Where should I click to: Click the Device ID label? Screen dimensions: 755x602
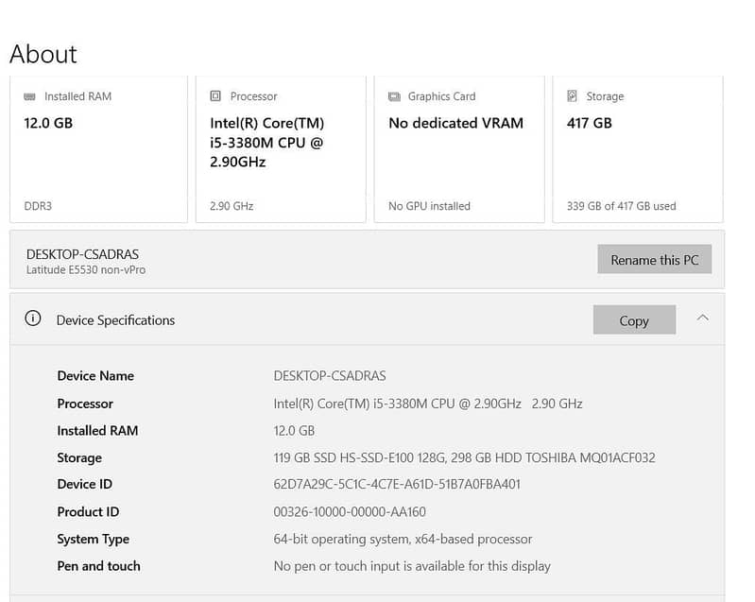click(85, 484)
